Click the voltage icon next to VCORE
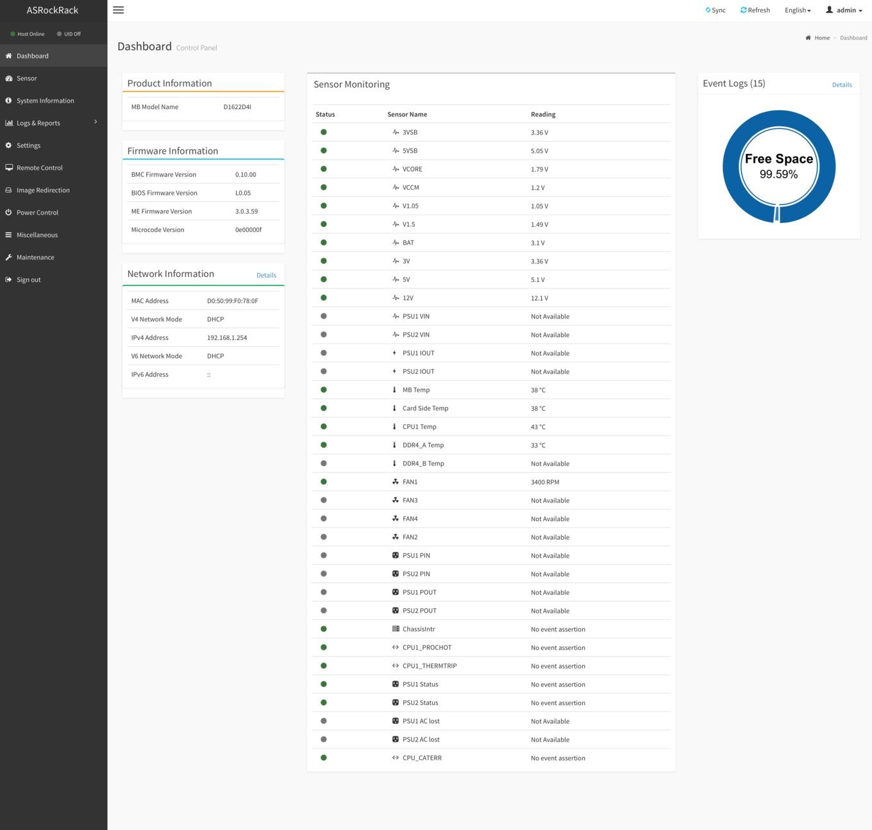Screen dimensions: 872x830 (396, 169)
